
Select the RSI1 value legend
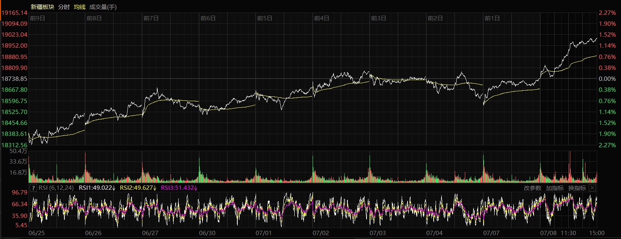tap(97, 188)
